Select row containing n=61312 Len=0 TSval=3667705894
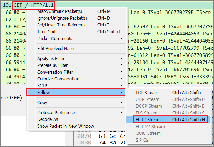 (x=171, y=55)
